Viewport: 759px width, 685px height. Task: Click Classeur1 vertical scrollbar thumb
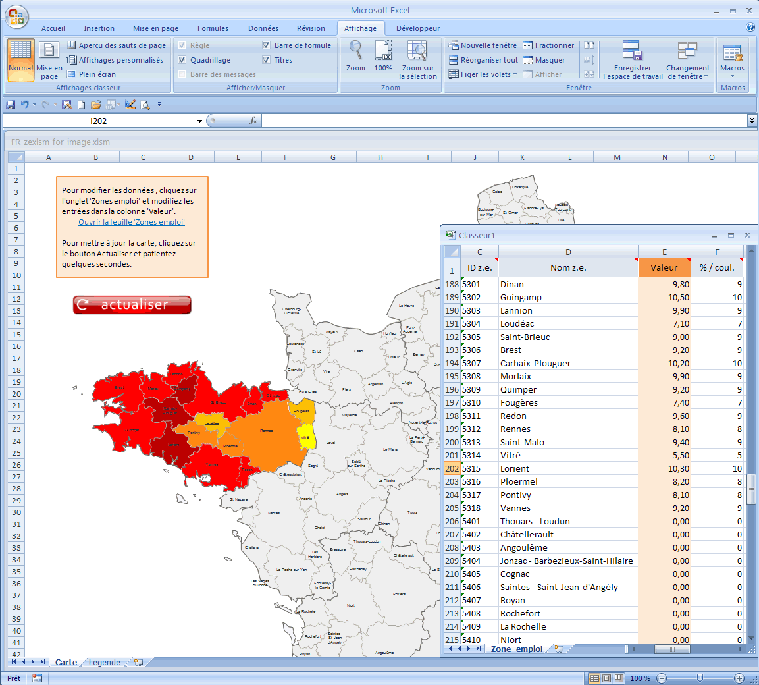(x=751, y=489)
